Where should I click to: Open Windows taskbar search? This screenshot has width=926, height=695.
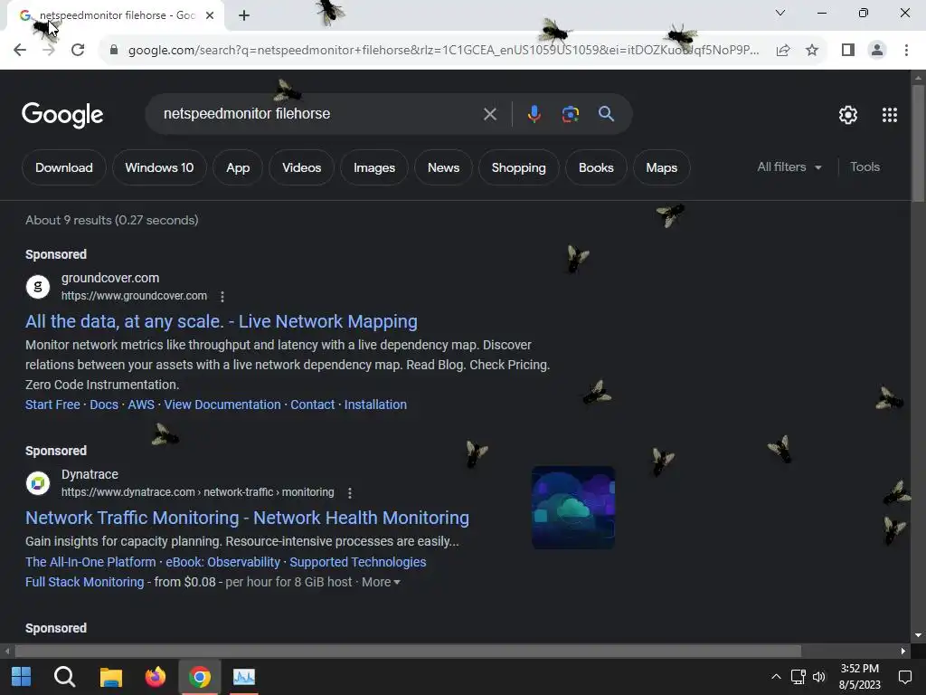click(65, 677)
